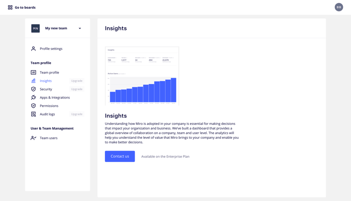Open Team users
The image size is (351, 201).
(x=49, y=138)
